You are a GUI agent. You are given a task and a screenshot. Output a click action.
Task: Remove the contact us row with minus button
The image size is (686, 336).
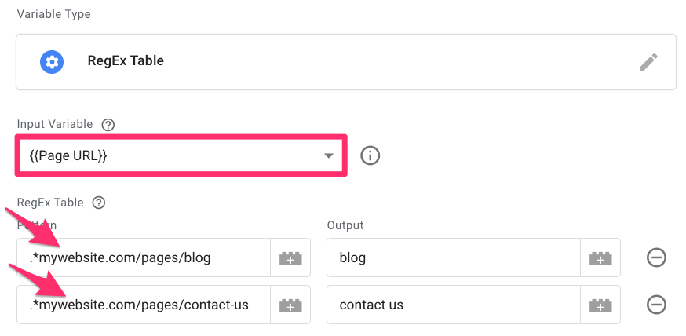coord(656,305)
